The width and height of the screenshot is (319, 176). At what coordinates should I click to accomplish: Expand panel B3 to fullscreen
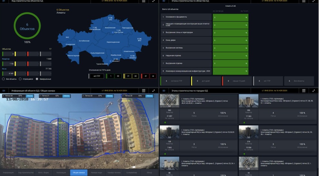point(314,91)
